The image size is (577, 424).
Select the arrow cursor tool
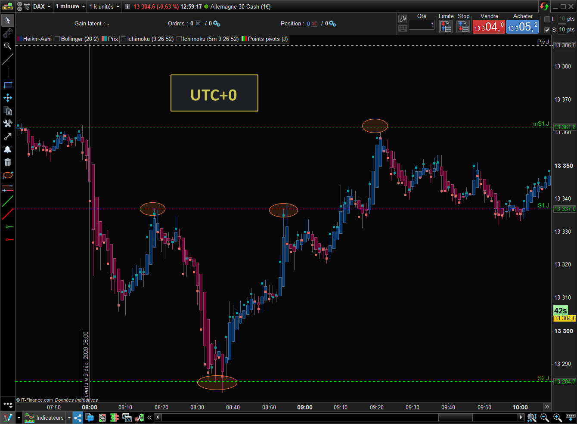[8, 20]
